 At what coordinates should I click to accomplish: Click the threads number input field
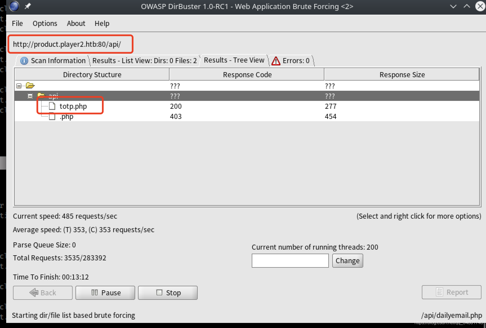[x=290, y=261]
